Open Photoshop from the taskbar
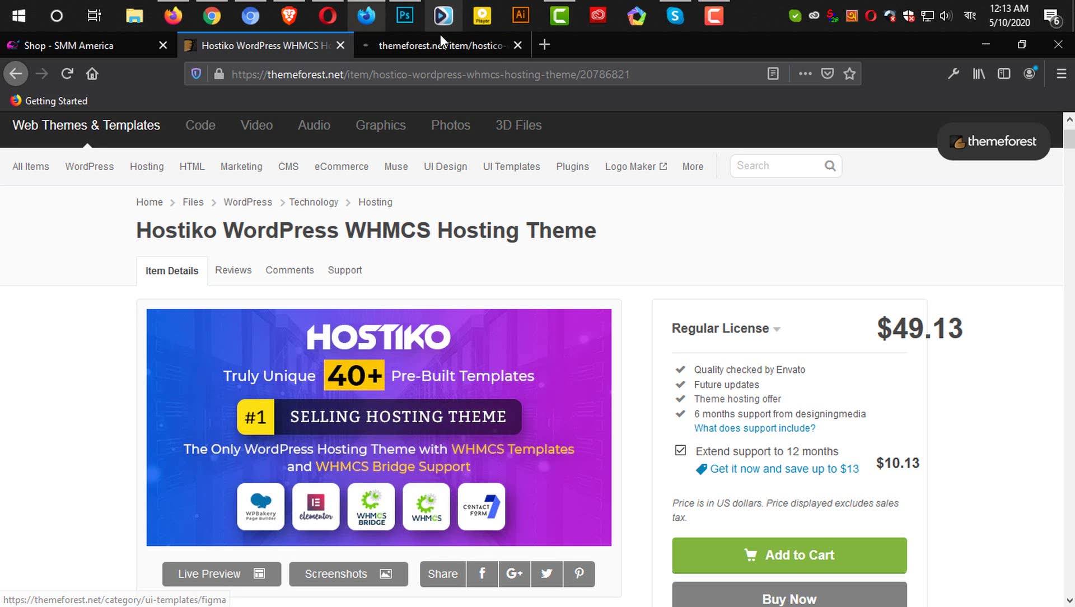The height and width of the screenshot is (607, 1075). click(404, 16)
